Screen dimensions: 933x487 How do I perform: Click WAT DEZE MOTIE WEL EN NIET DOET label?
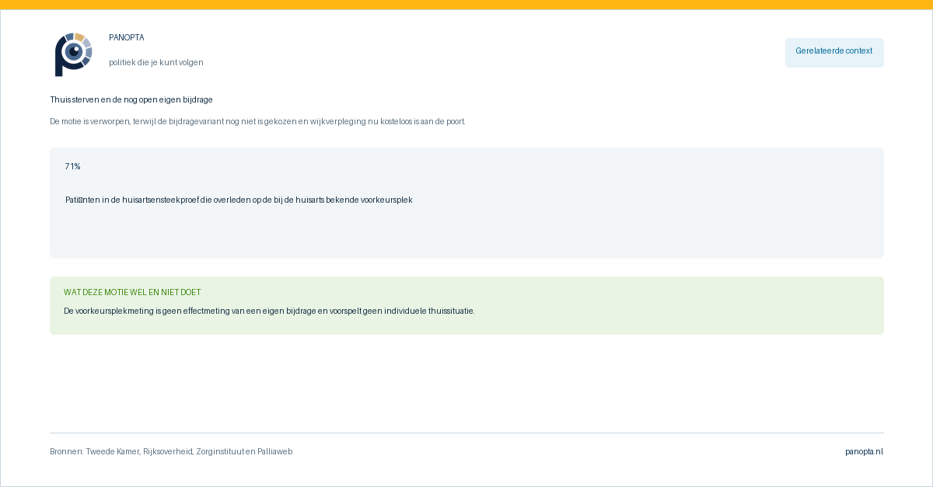point(132,292)
